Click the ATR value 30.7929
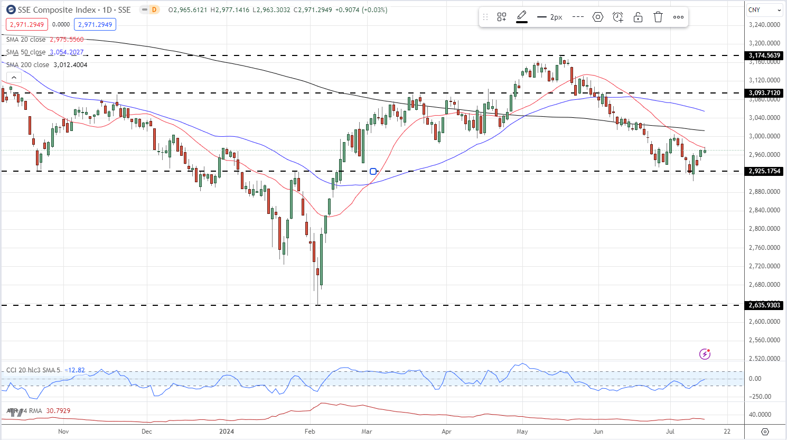The image size is (787, 440). pos(58,411)
